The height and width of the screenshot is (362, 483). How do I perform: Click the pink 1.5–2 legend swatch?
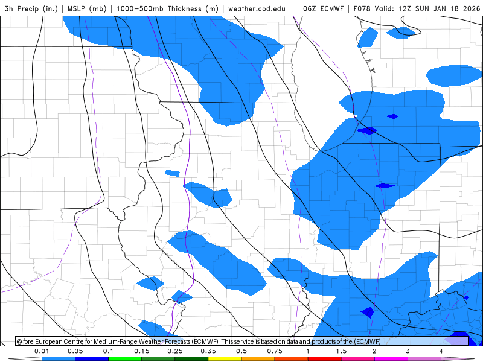pyautogui.click(x=358, y=359)
